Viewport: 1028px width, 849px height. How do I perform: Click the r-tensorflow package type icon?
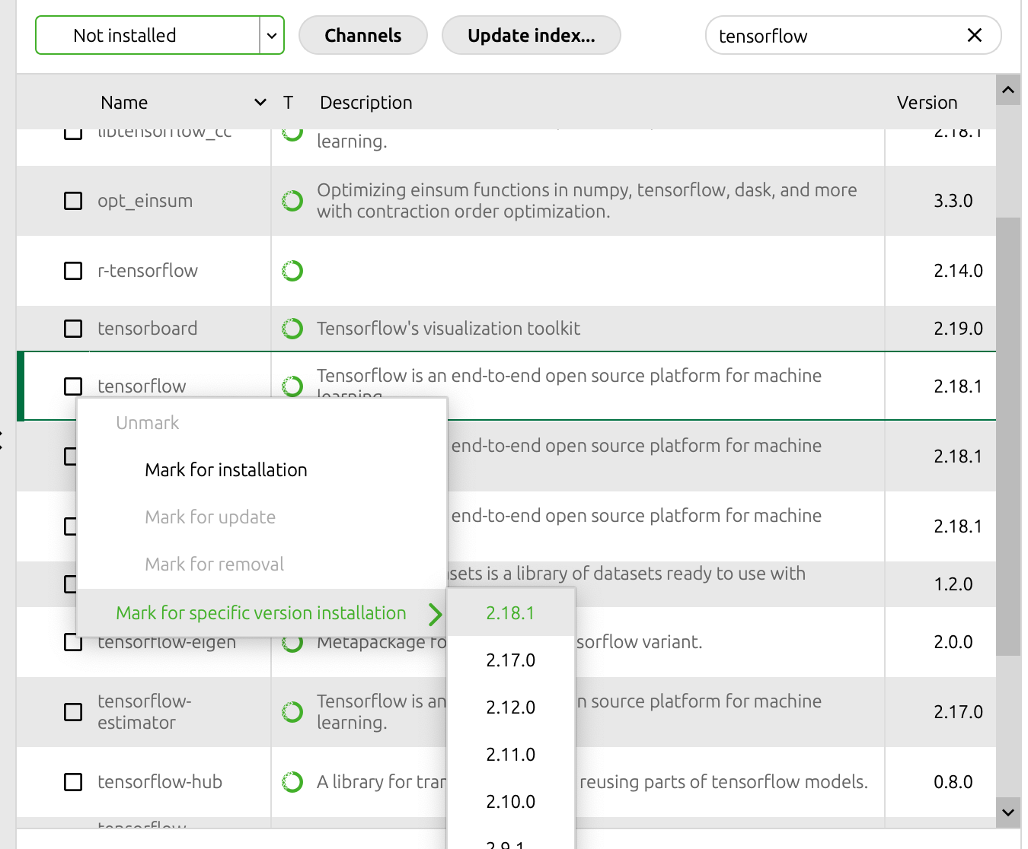pos(292,271)
